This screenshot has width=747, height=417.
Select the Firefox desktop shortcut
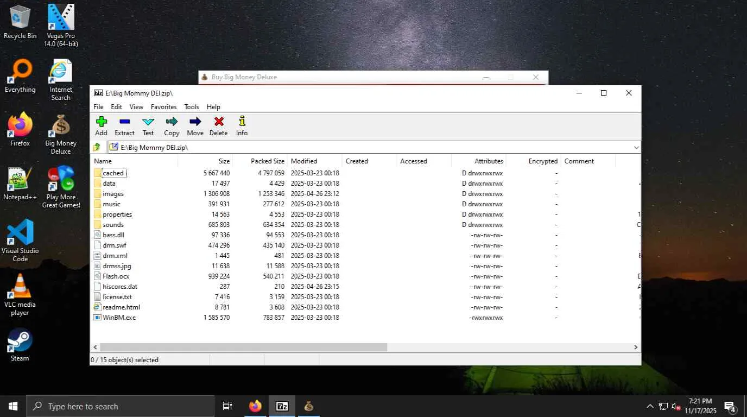pyautogui.click(x=20, y=130)
